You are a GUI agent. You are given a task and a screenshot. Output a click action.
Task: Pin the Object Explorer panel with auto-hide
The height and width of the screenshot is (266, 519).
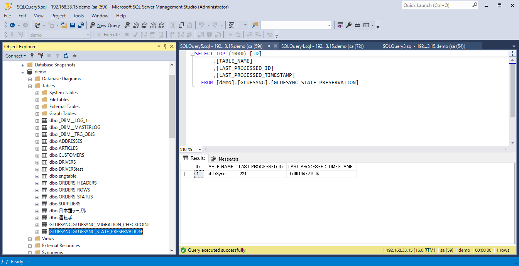pos(165,46)
